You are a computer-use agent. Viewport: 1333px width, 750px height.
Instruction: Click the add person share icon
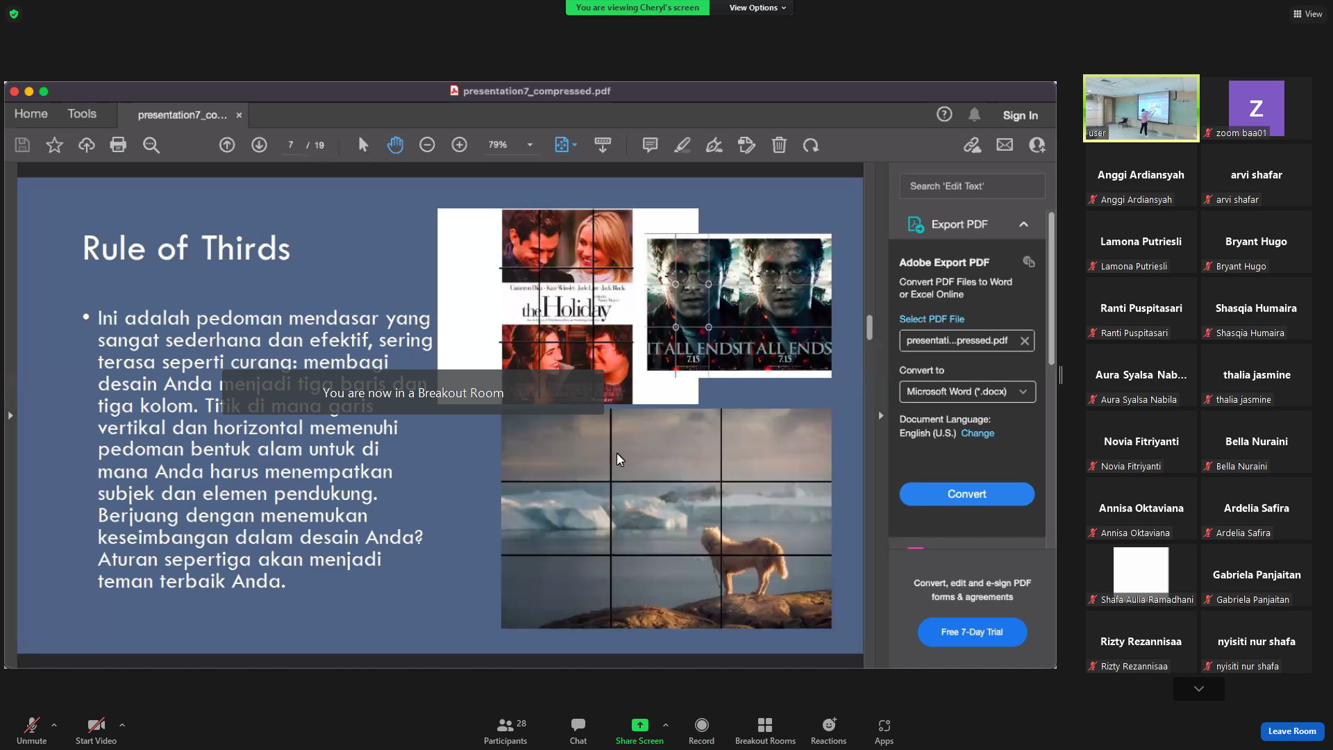[x=1037, y=144]
